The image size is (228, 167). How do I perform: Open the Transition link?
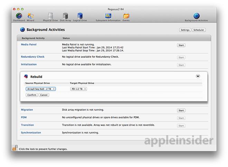click(27, 125)
